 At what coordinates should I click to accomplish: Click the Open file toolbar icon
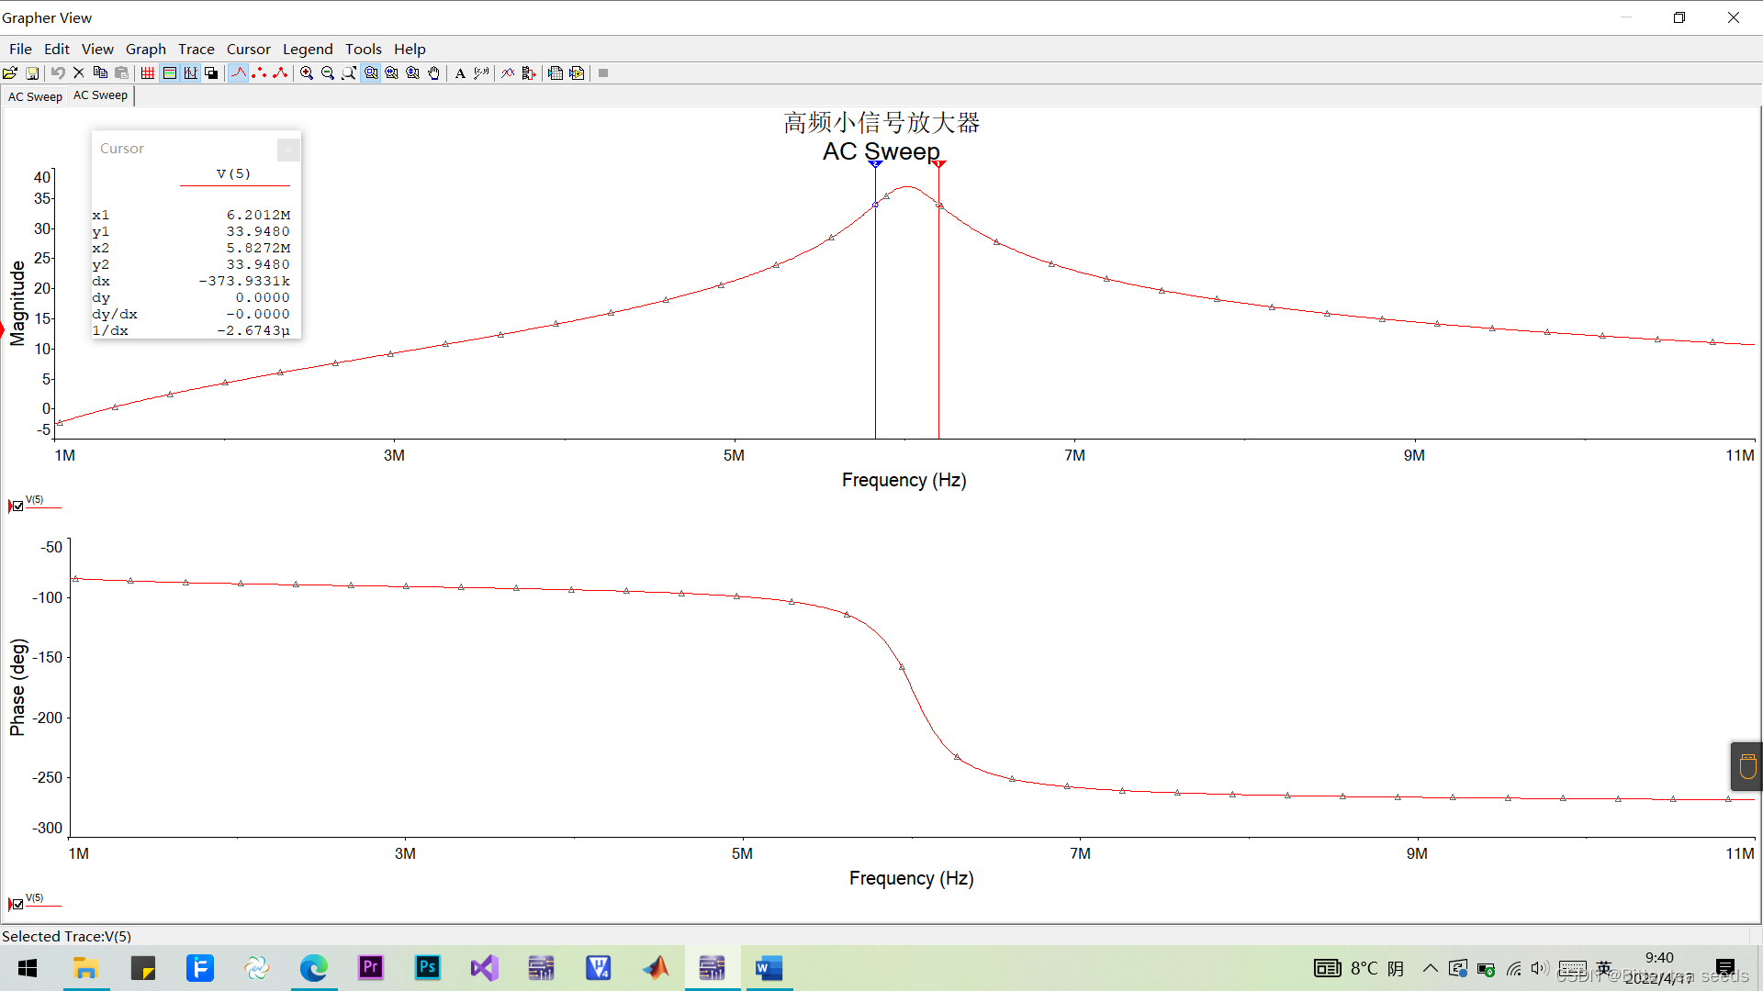[x=10, y=73]
